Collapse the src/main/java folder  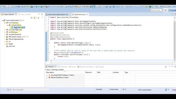(x=5, y=23)
